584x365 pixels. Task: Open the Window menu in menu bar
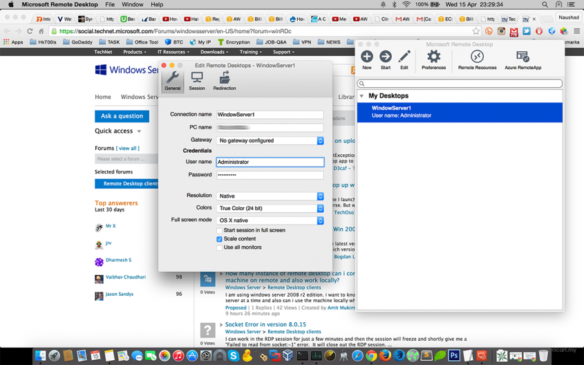[x=132, y=4]
